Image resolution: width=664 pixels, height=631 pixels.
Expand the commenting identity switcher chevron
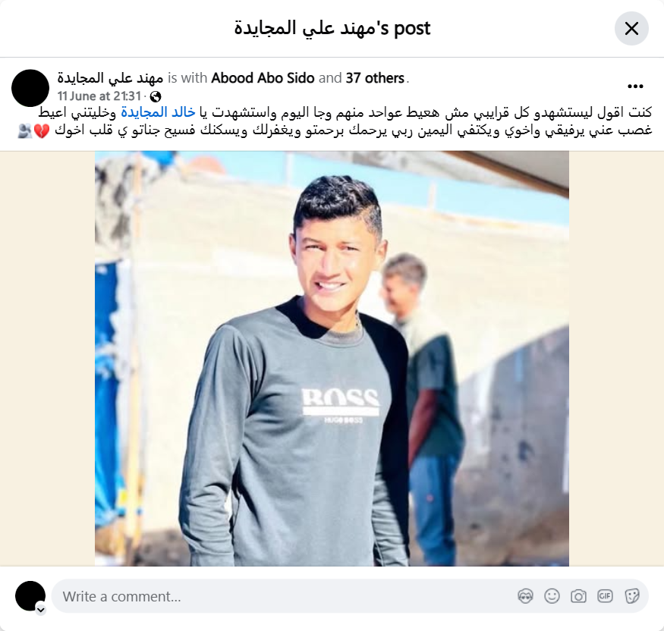pyautogui.click(x=41, y=610)
